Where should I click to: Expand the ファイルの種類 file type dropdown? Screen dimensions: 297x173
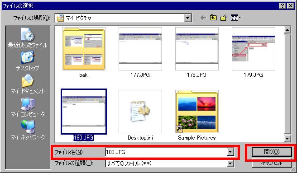230,164
